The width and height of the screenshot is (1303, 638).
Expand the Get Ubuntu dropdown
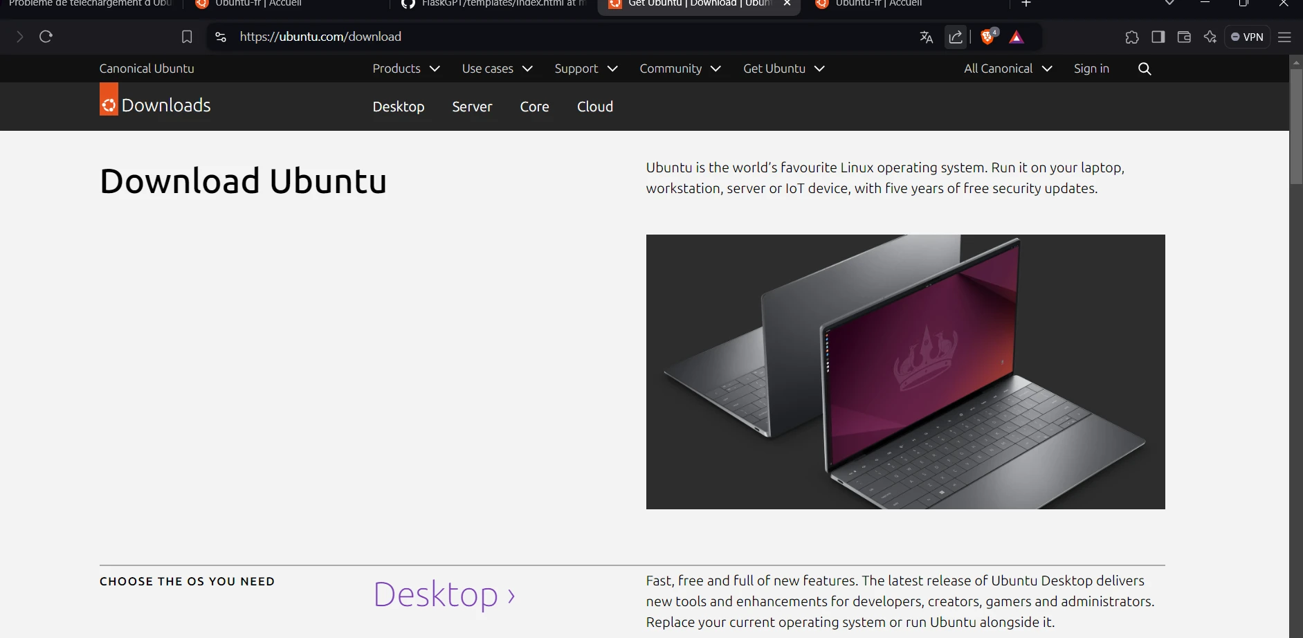(783, 69)
